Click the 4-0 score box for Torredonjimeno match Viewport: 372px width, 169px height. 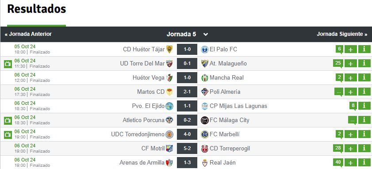[187, 134]
